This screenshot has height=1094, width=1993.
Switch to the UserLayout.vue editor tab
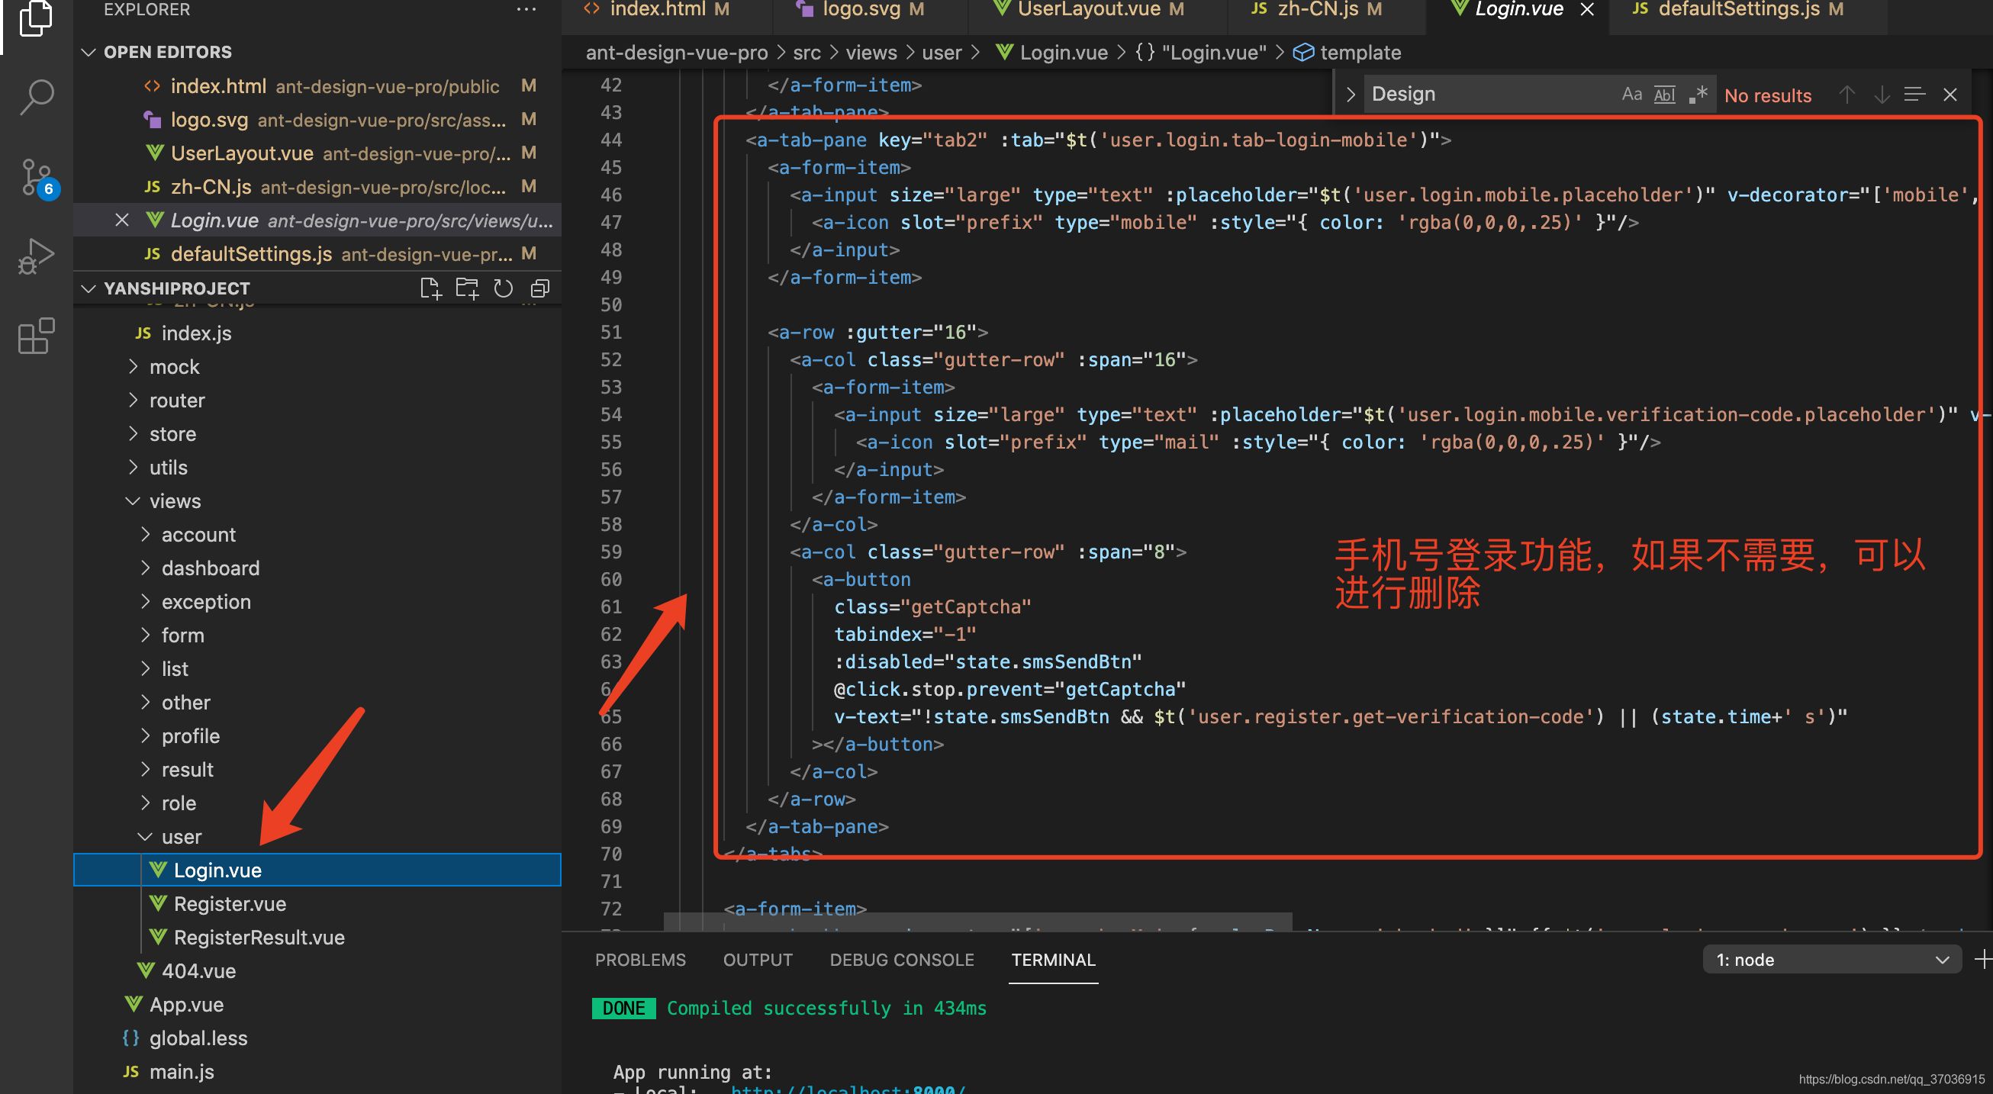click(1088, 9)
